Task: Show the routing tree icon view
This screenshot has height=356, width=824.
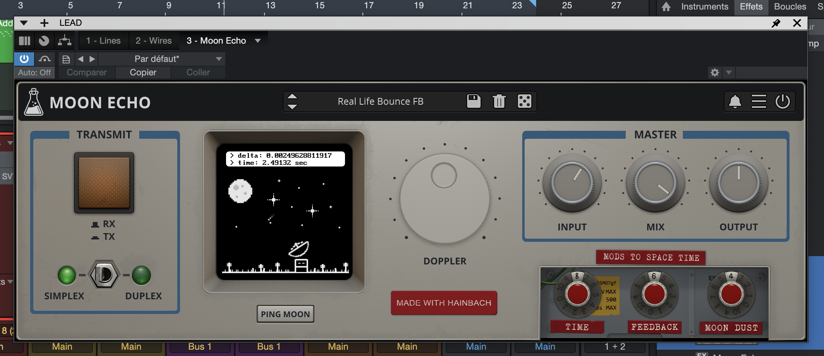Action: (65, 40)
